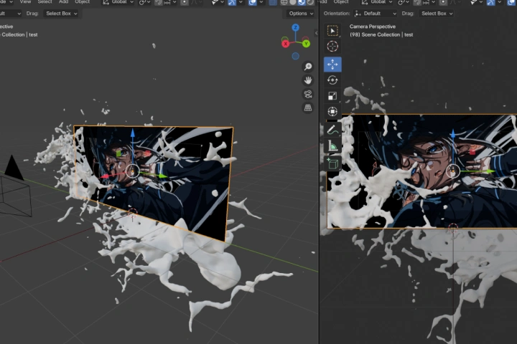Viewport: 517px width, 344px height.
Task: Toggle snapping magnet in left viewport header
Action: click(x=159, y=3)
